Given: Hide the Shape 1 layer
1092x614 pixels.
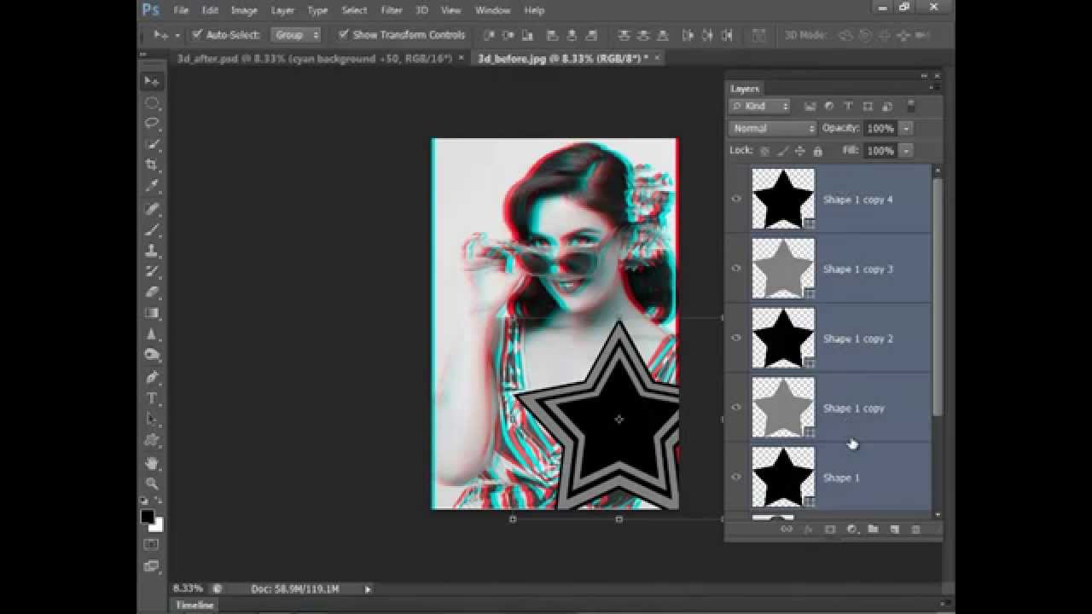Looking at the screenshot, I should pyautogui.click(x=735, y=478).
